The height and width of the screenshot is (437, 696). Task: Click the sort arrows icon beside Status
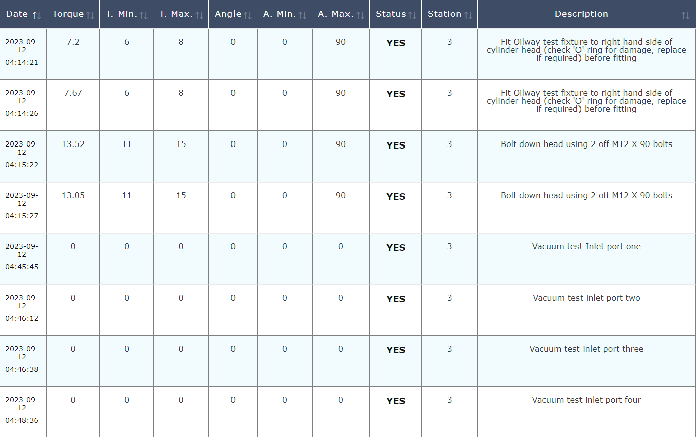coord(412,15)
